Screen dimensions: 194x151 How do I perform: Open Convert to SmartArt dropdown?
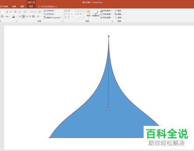pyautogui.click(x=52, y=17)
